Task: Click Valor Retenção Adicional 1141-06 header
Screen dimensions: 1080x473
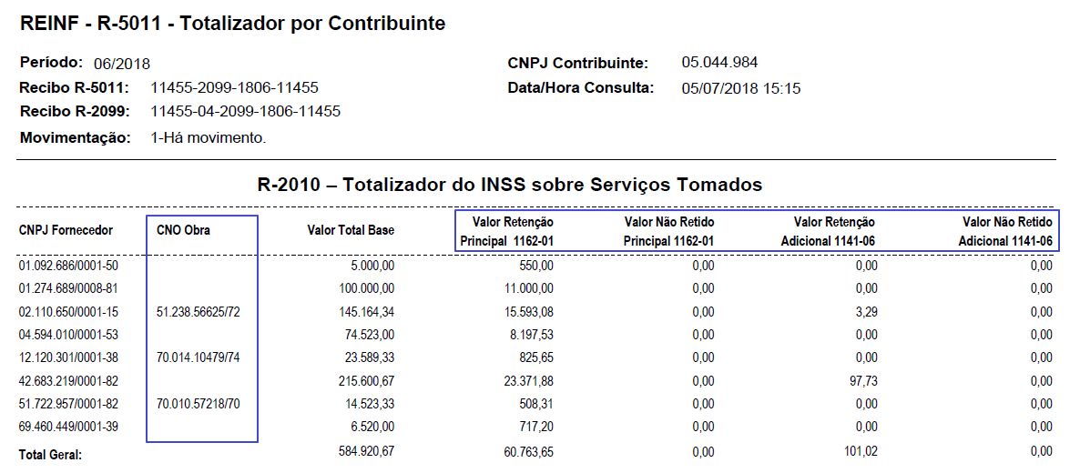Action: click(828, 232)
